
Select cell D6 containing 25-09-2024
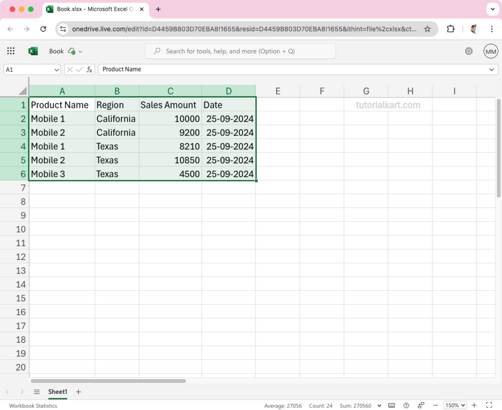pyautogui.click(x=228, y=174)
